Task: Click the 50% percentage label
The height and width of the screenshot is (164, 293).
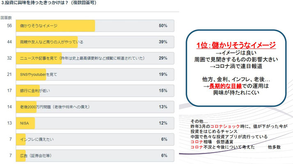Action: (163, 25)
